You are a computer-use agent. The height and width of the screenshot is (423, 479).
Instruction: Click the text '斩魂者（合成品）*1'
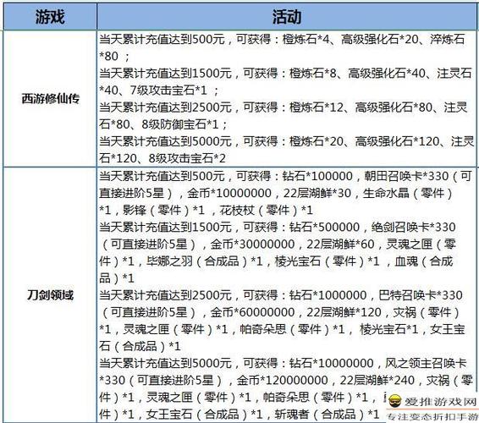(x=327, y=415)
